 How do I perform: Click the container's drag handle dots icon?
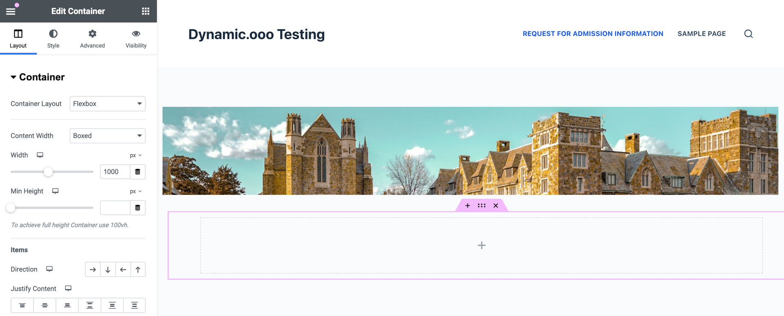pos(481,206)
